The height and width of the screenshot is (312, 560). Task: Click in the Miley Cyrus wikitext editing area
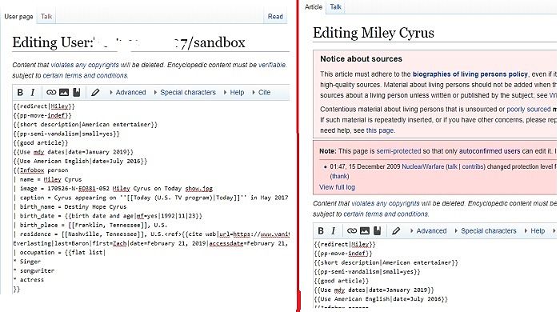point(434,274)
